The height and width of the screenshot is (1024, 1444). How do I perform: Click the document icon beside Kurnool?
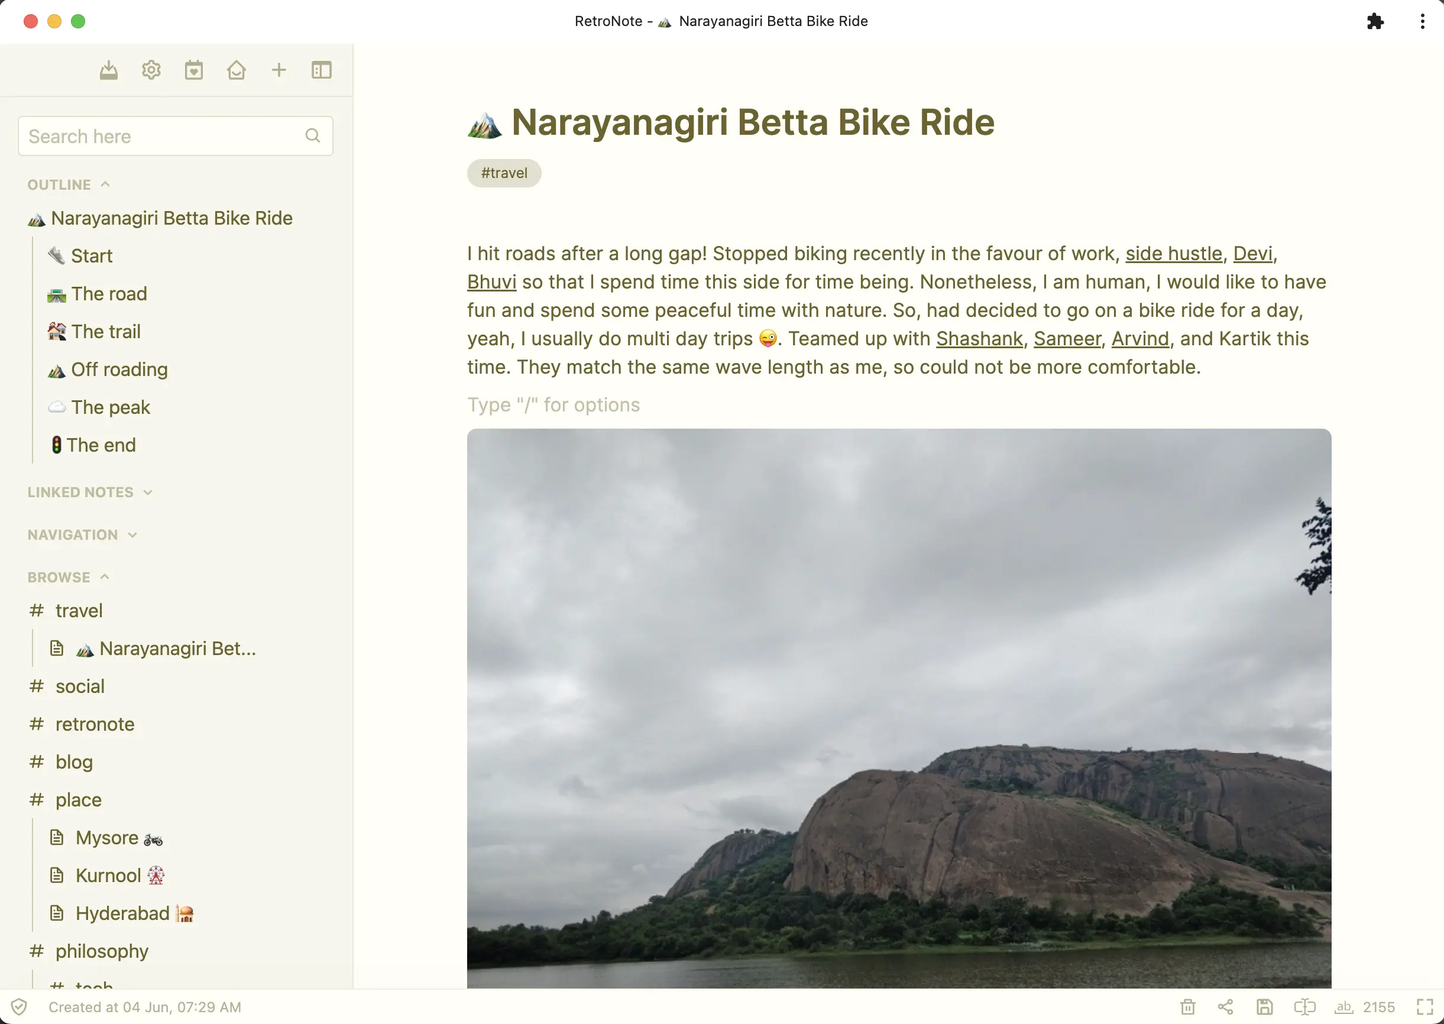57,875
